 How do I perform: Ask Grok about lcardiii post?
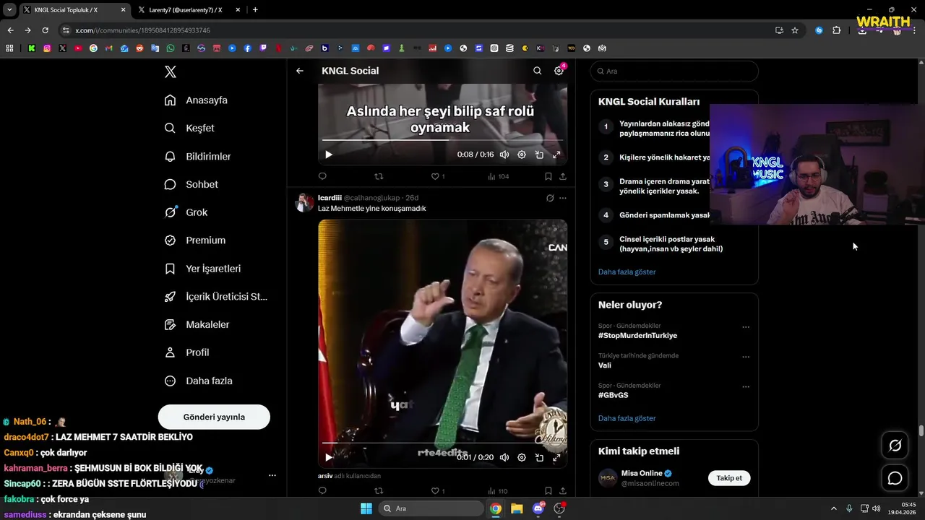(550, 198)
